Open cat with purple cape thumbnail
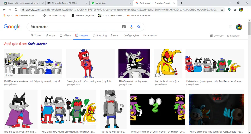Screen dimensions: 251x134 (20, 109)
